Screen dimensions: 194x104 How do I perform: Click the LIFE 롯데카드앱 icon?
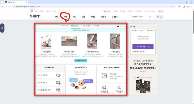pyautogui.click(x=104, y=76)
